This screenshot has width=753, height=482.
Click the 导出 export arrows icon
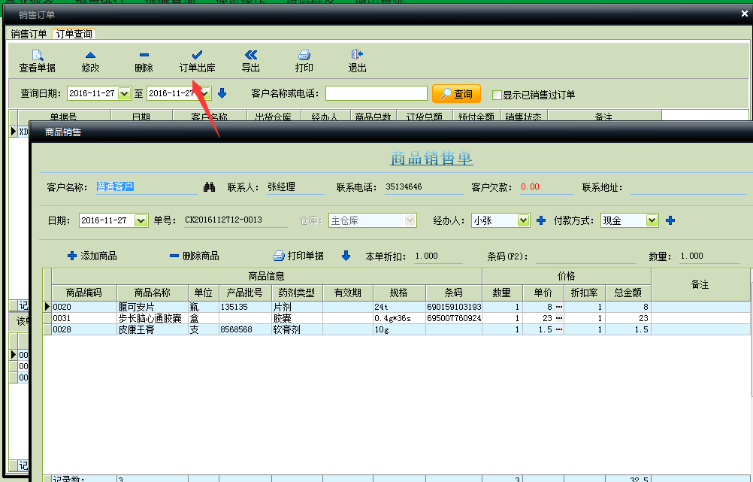[x=251, y=55]
